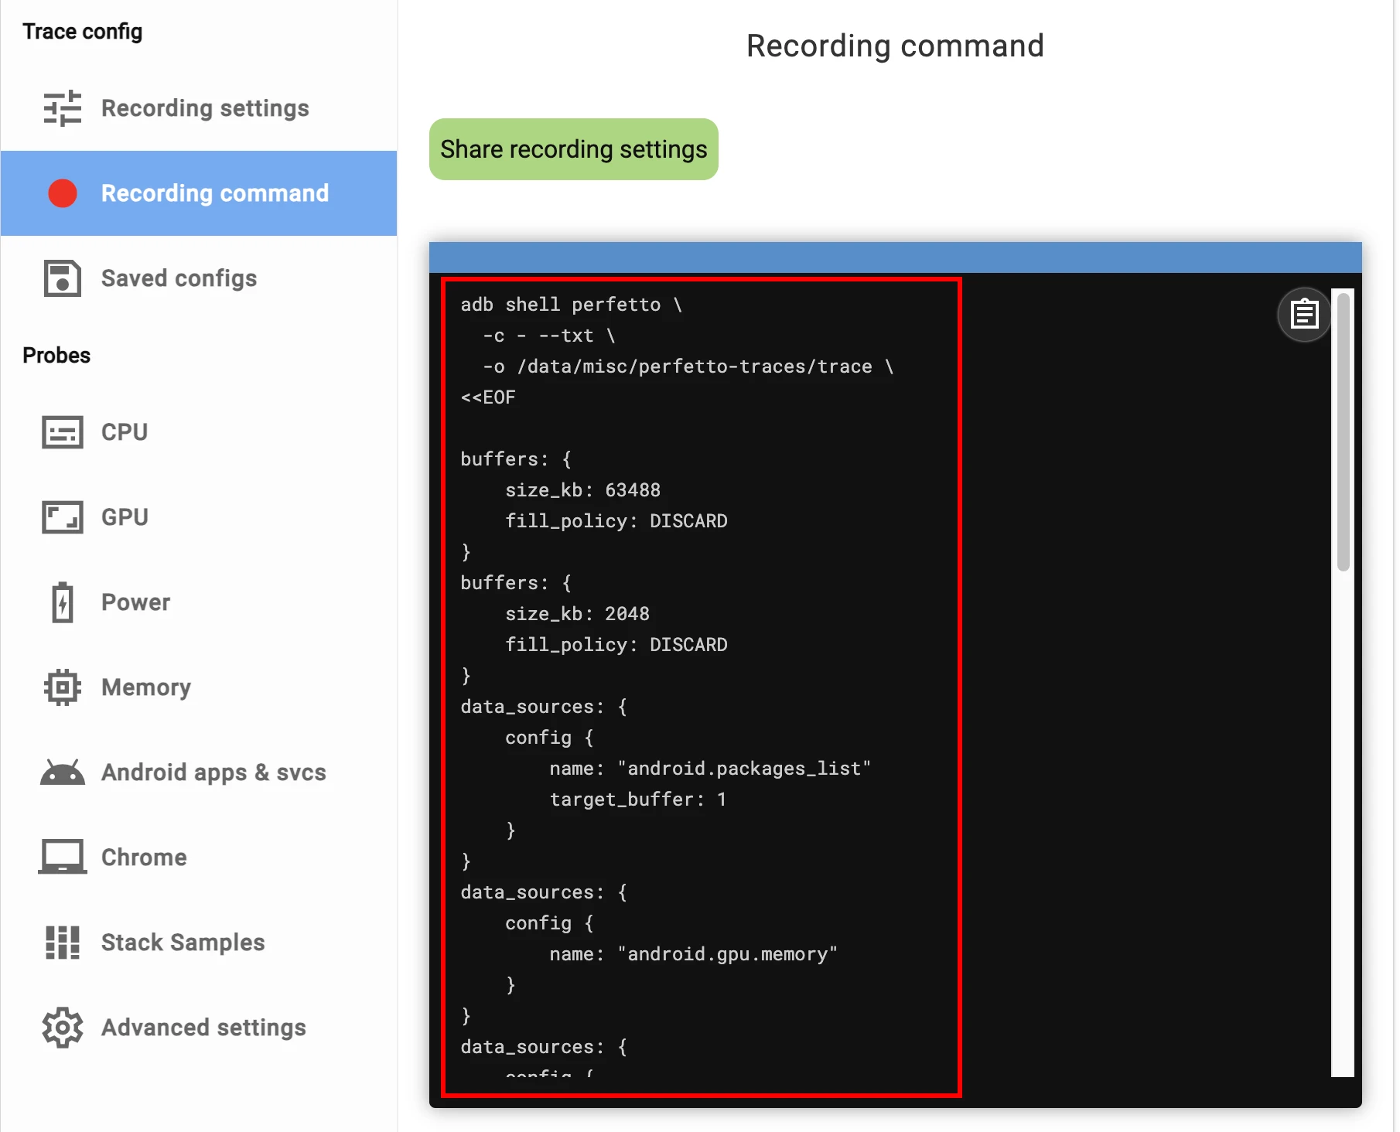Open the Stack Samples section
This screenshot has width=1400, height=1132.
(x=183, y=943)
